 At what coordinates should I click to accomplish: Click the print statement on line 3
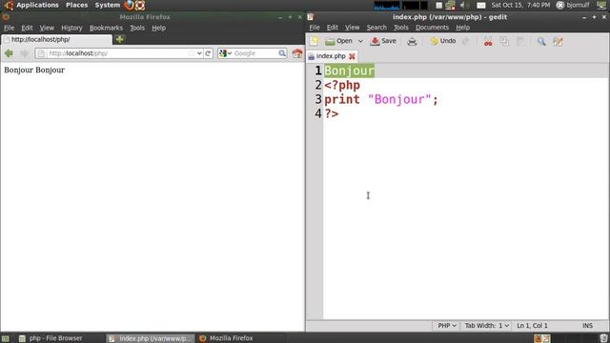pyautogui.click(x=381, y=99)
